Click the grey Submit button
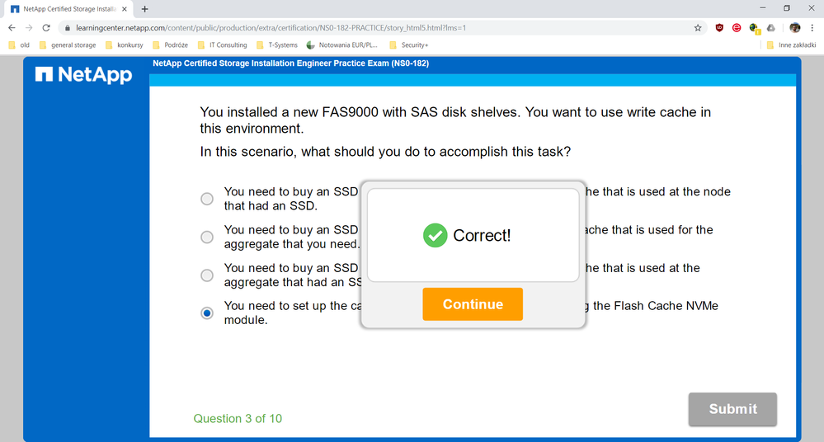The height and width of the screenshot is (442, 824). tap(732, 409)
